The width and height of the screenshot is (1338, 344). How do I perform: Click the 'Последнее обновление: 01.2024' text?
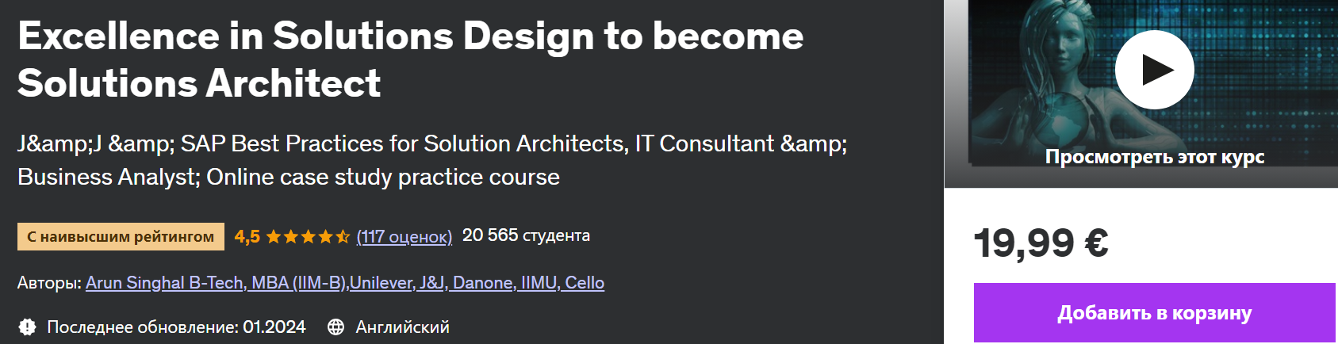pyautogui.click(x=176, y=327)
